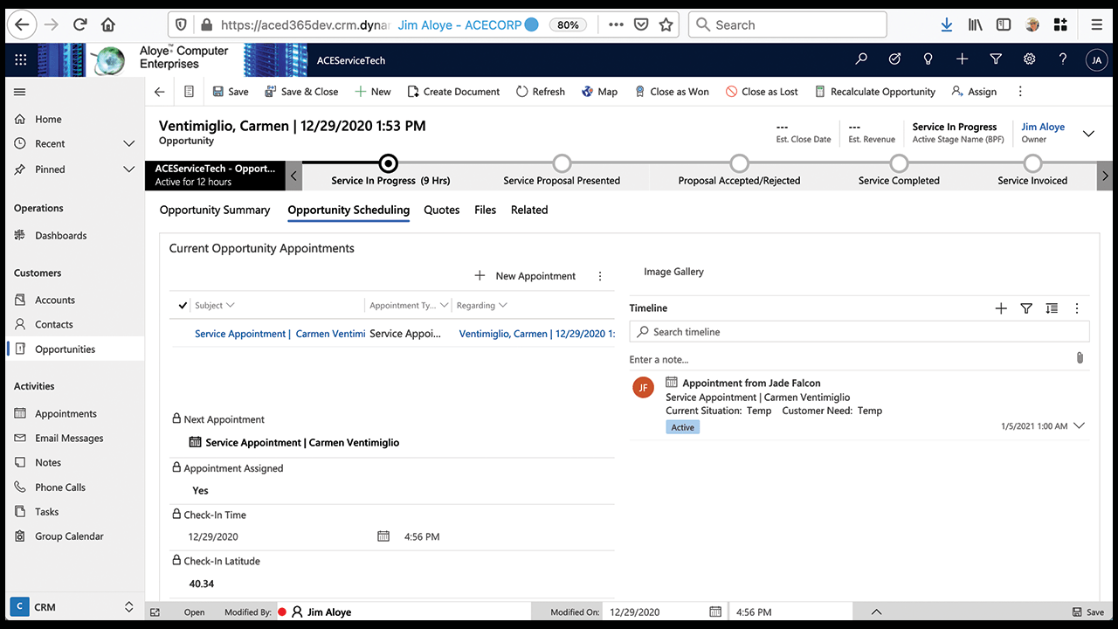Expand the Recent section in sidebar
The width and height of the screenshot is (1118, 629).
click(x=128, y=143)
